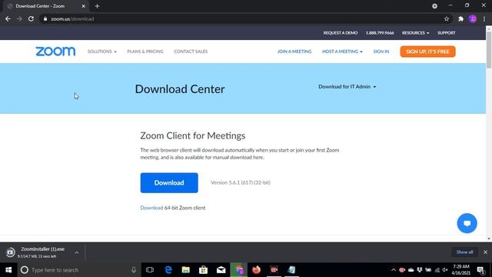
Task: Click the browser forward arrow
Action: tap(19, 18)
